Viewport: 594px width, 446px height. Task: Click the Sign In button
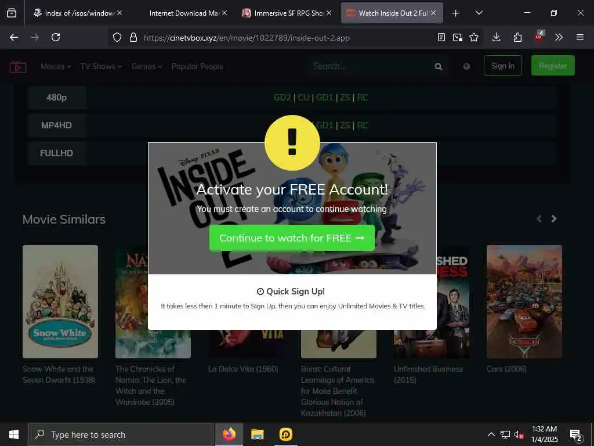tap(503, 66)
